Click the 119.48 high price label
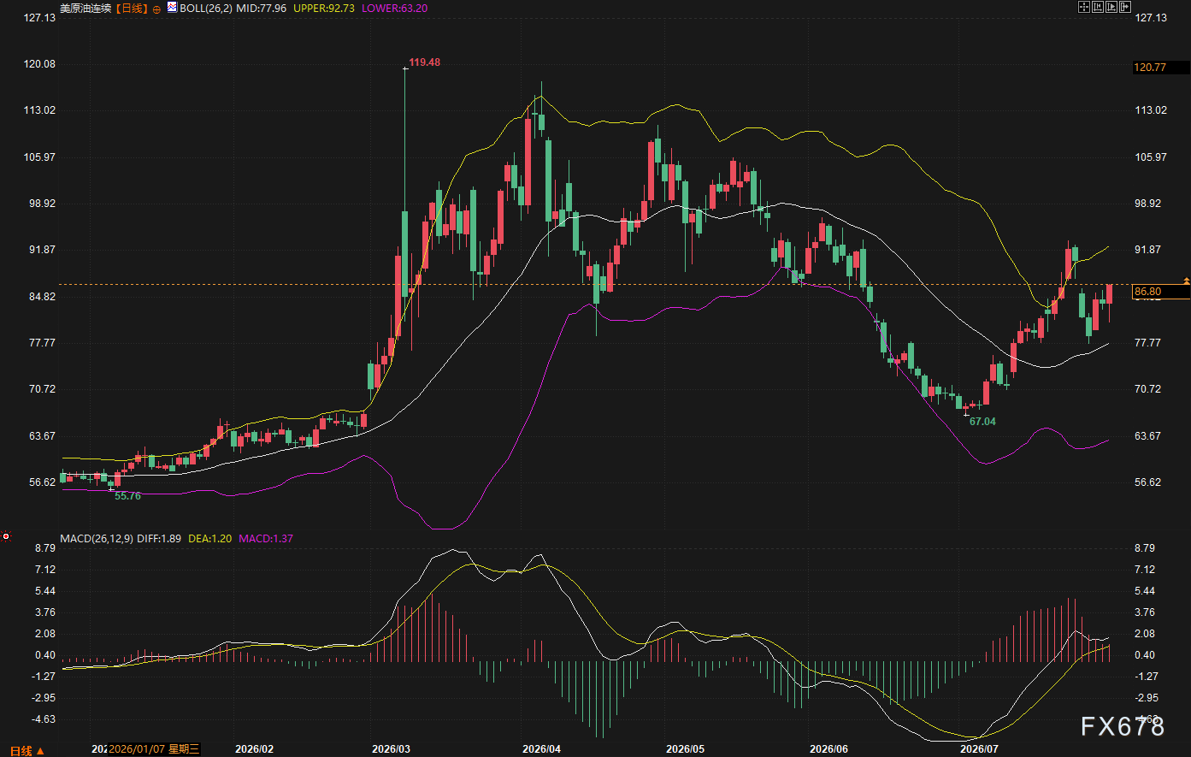This screenshot has width=1191, height=757. point(425,62)
